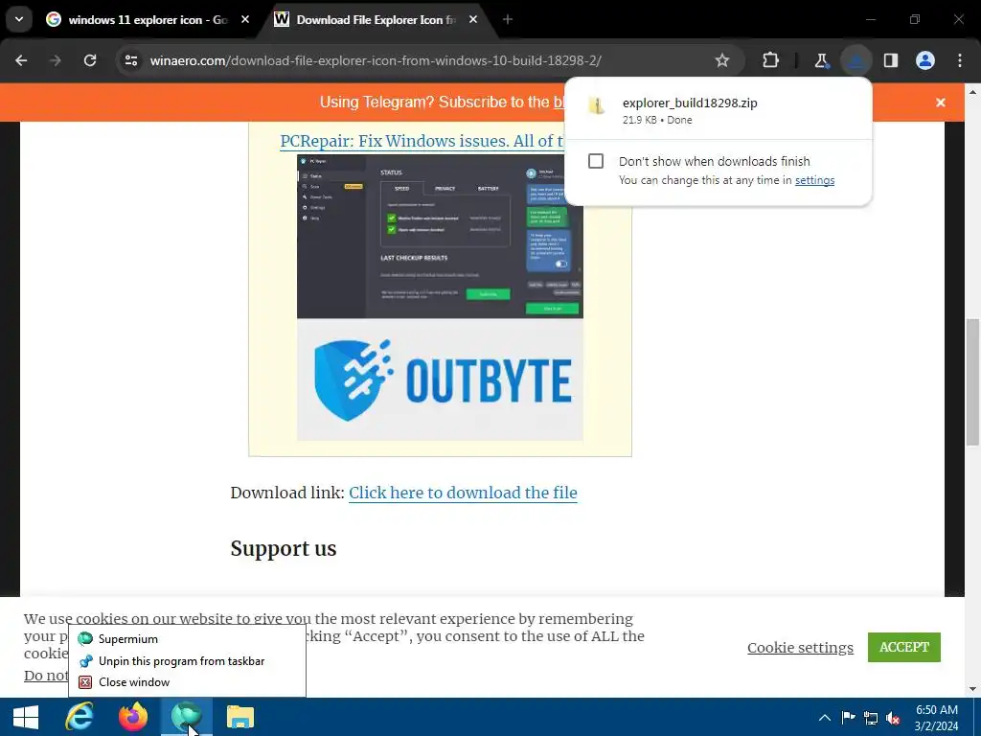The image size is (981, 736).
Task: Dismiss the Telegram banner with X
Action: point(941,103)
